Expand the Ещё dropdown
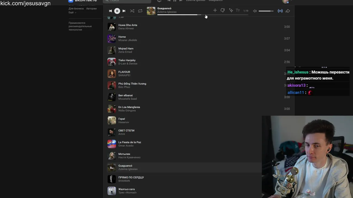The image size is (353, 198). pos(73,12)
